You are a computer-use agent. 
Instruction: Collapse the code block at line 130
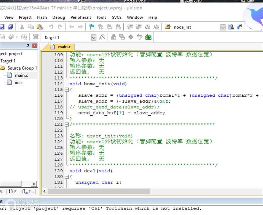[x=67, y=177]
